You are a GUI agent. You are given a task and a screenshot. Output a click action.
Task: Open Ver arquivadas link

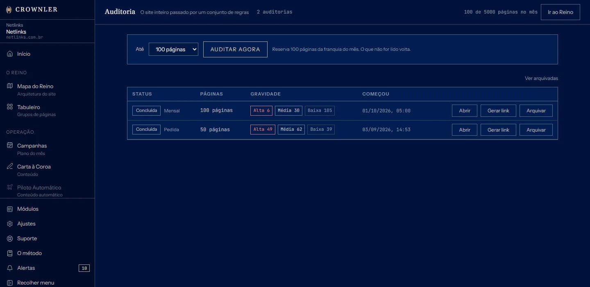coord(541,78)
